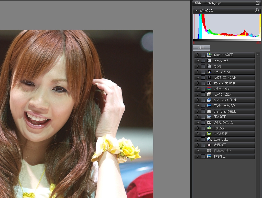Open the histogram options arrow menu
Viewport: 262px width, 198px height.
pyautogui.click(x=257, y=10)
